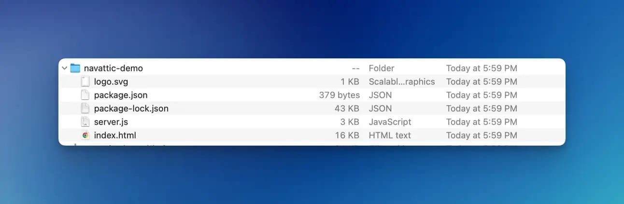
Task: Click the index.html Chrome icon
Action: 85,136
